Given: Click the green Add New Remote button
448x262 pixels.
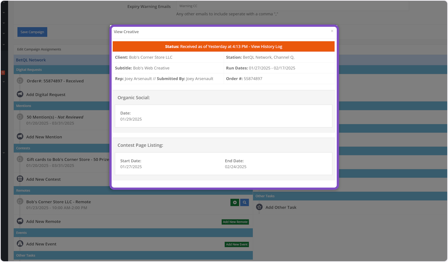Looking at the screenshot, I should (235, 222).
